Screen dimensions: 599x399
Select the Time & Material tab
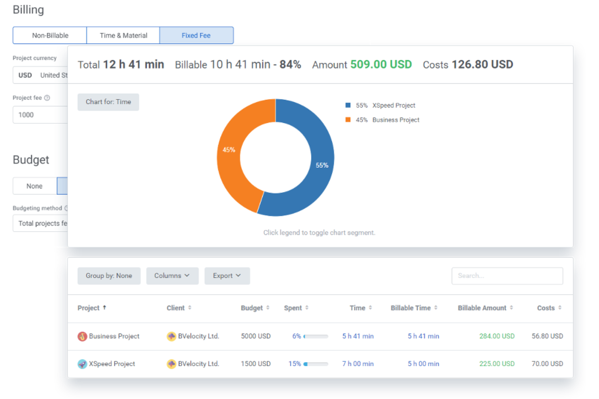123,35
